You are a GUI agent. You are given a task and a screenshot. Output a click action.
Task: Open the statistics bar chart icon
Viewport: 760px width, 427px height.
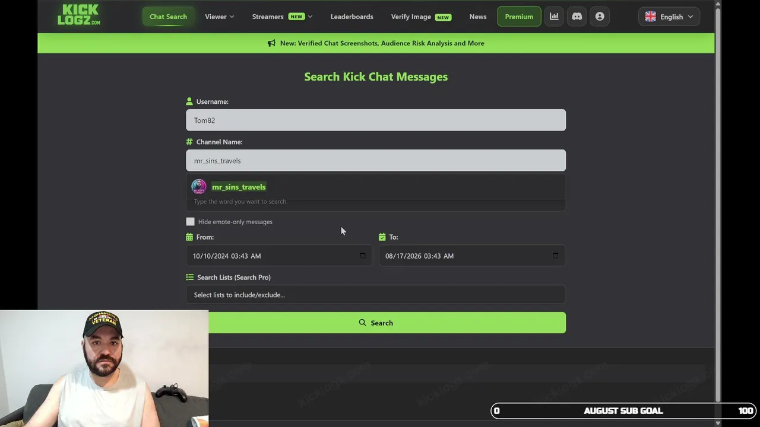pyautogui.click(x=554, y=17)
